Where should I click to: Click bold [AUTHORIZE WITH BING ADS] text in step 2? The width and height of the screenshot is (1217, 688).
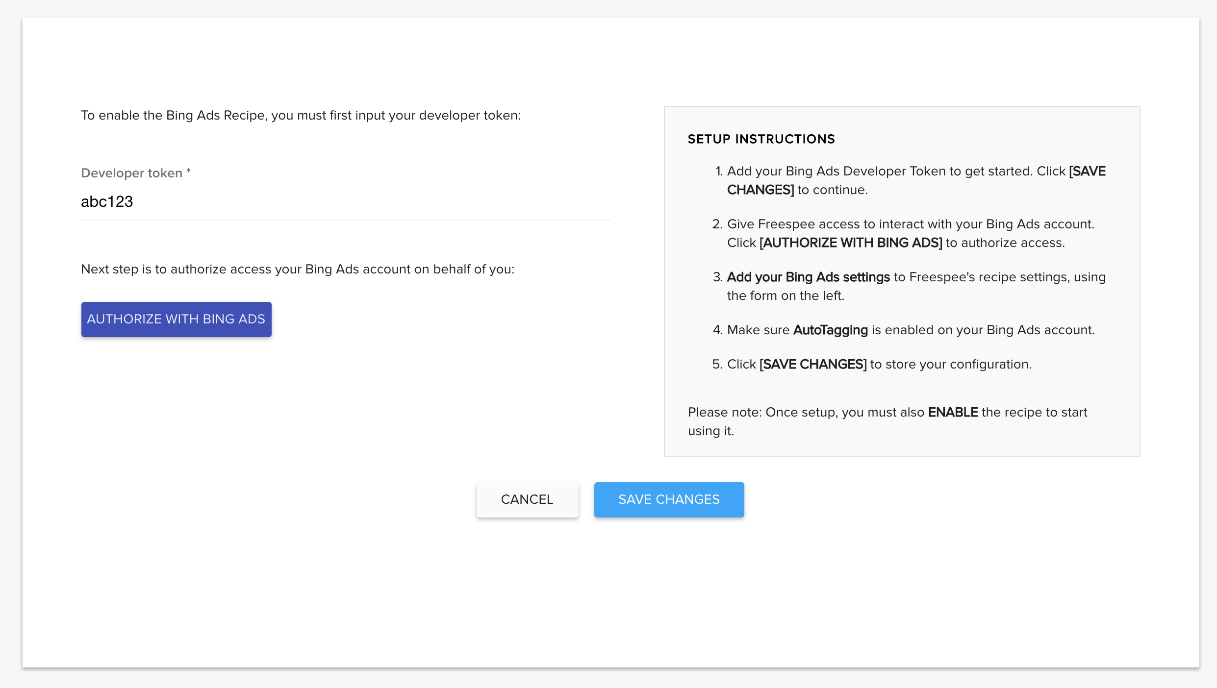[x=850, y=243]
